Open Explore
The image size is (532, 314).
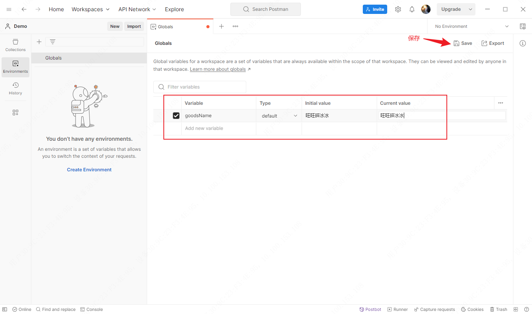click(x=174, y=9)
